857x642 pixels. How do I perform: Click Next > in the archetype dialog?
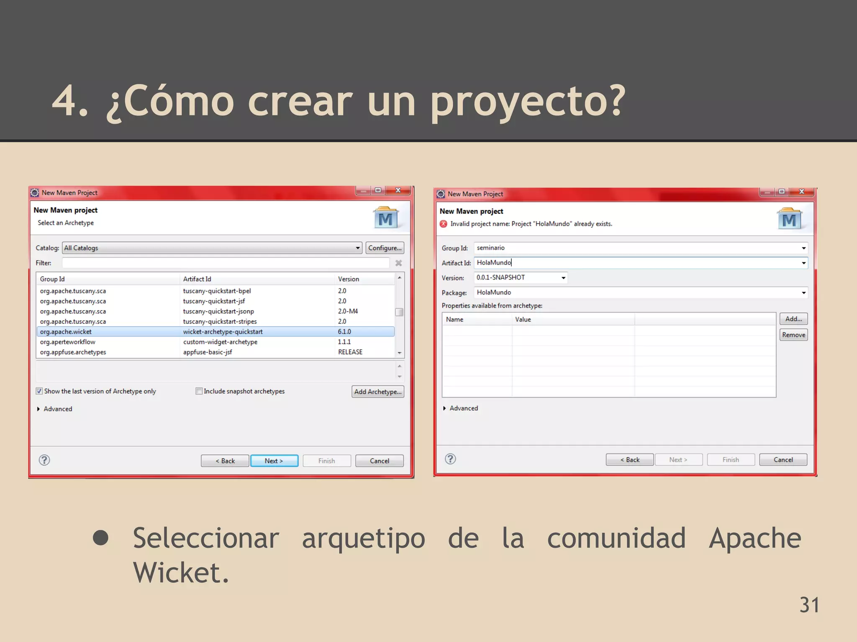(x=274, y=461)
